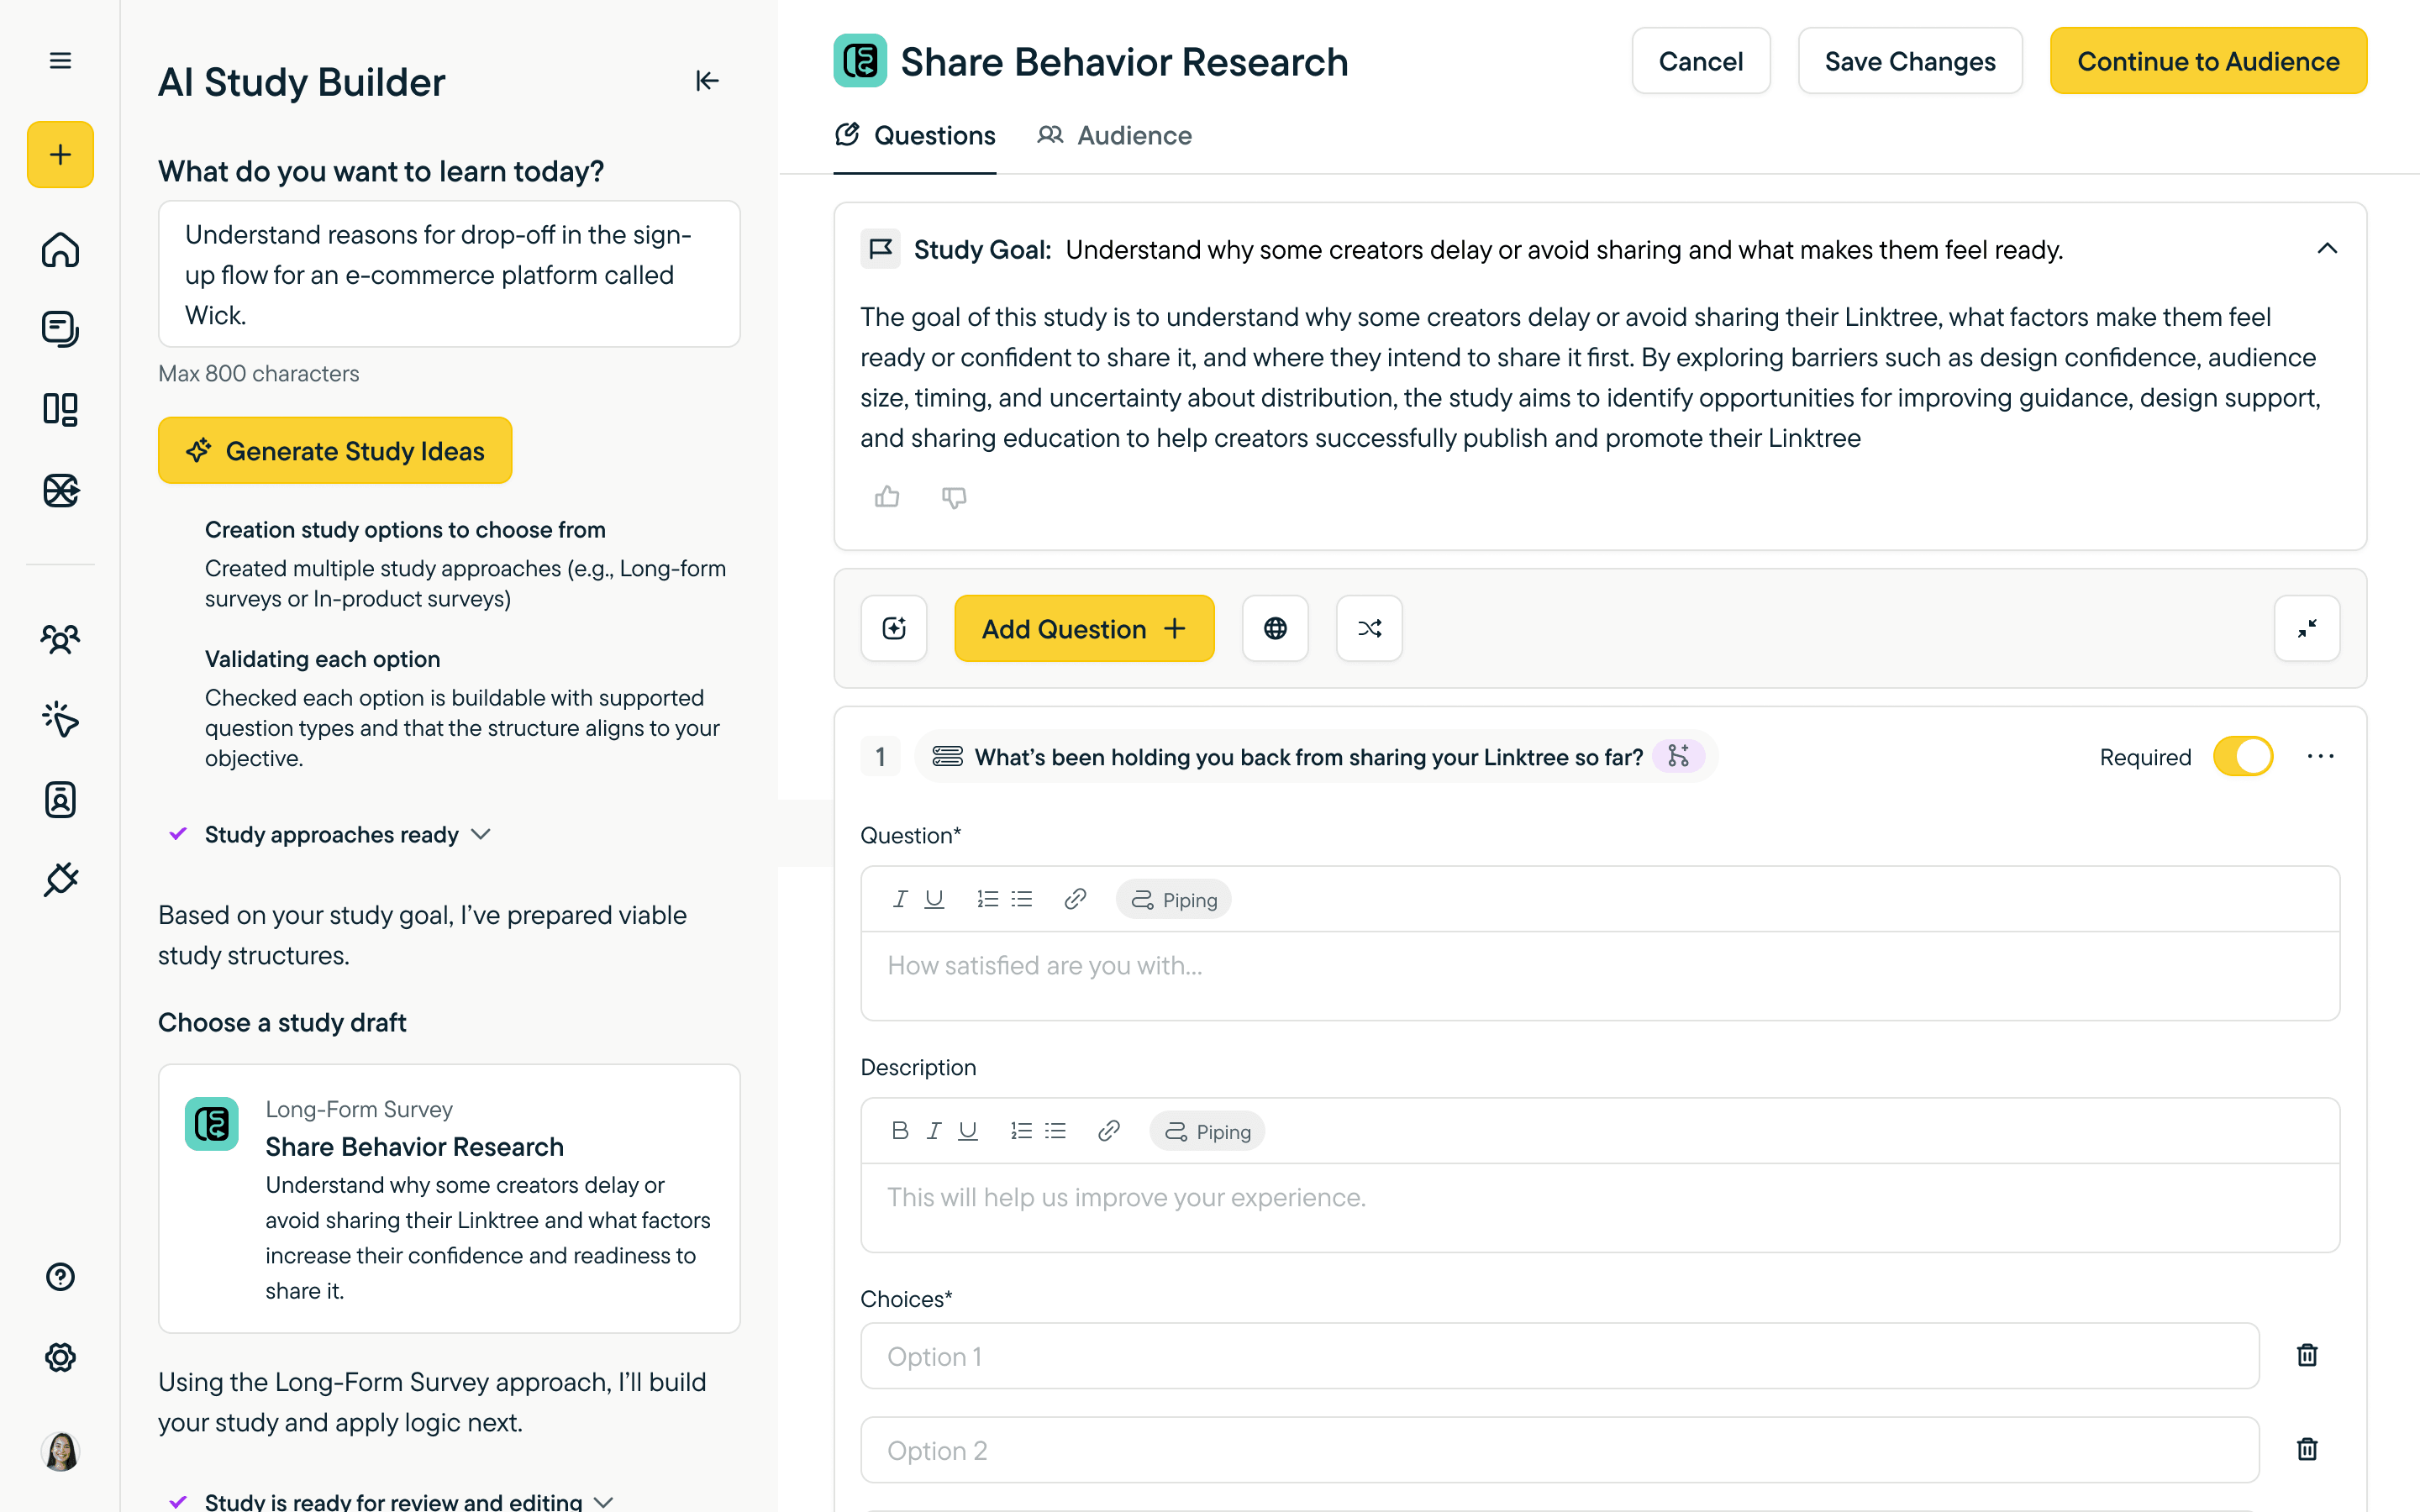Open the surveys chat icon in sidebar
2420x1512 pixels.
[x=60, y=329]
